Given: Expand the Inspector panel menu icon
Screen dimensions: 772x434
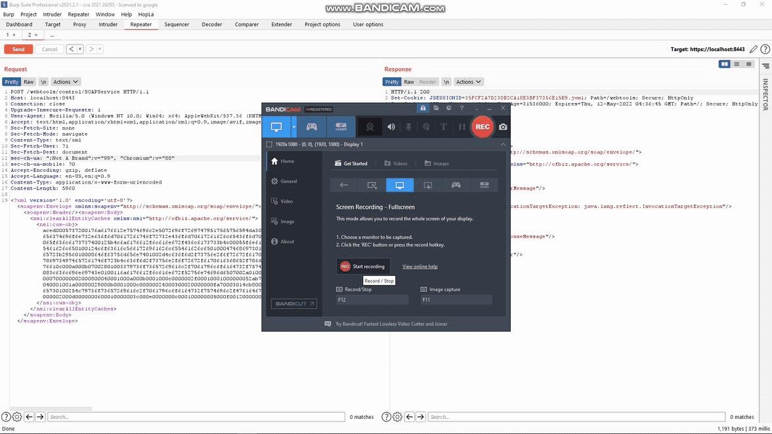Looking at the screenshot, I should tap(766, 66).
